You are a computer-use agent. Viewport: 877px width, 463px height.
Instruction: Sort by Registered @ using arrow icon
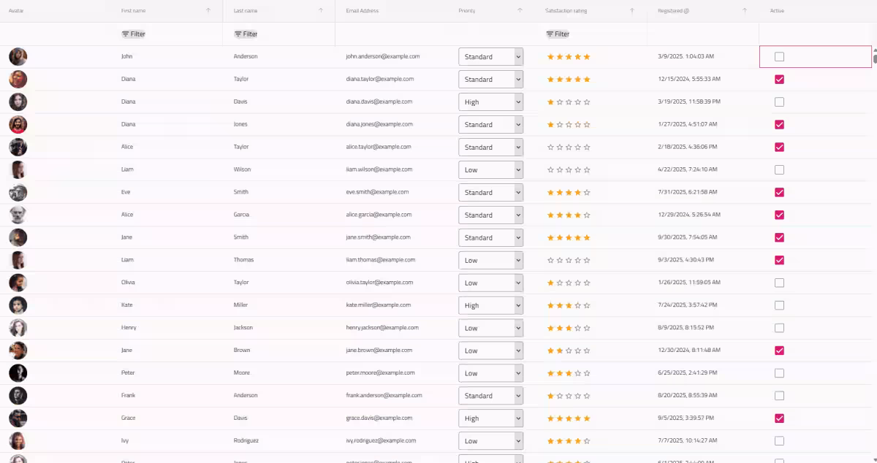pos(745,11)
